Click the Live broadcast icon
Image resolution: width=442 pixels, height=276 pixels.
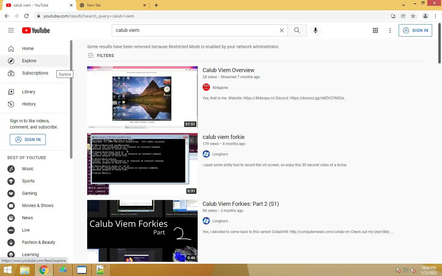tap(11, 230)
